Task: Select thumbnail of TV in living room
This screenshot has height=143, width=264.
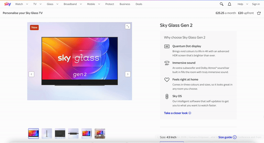Action: click(100, 133)
